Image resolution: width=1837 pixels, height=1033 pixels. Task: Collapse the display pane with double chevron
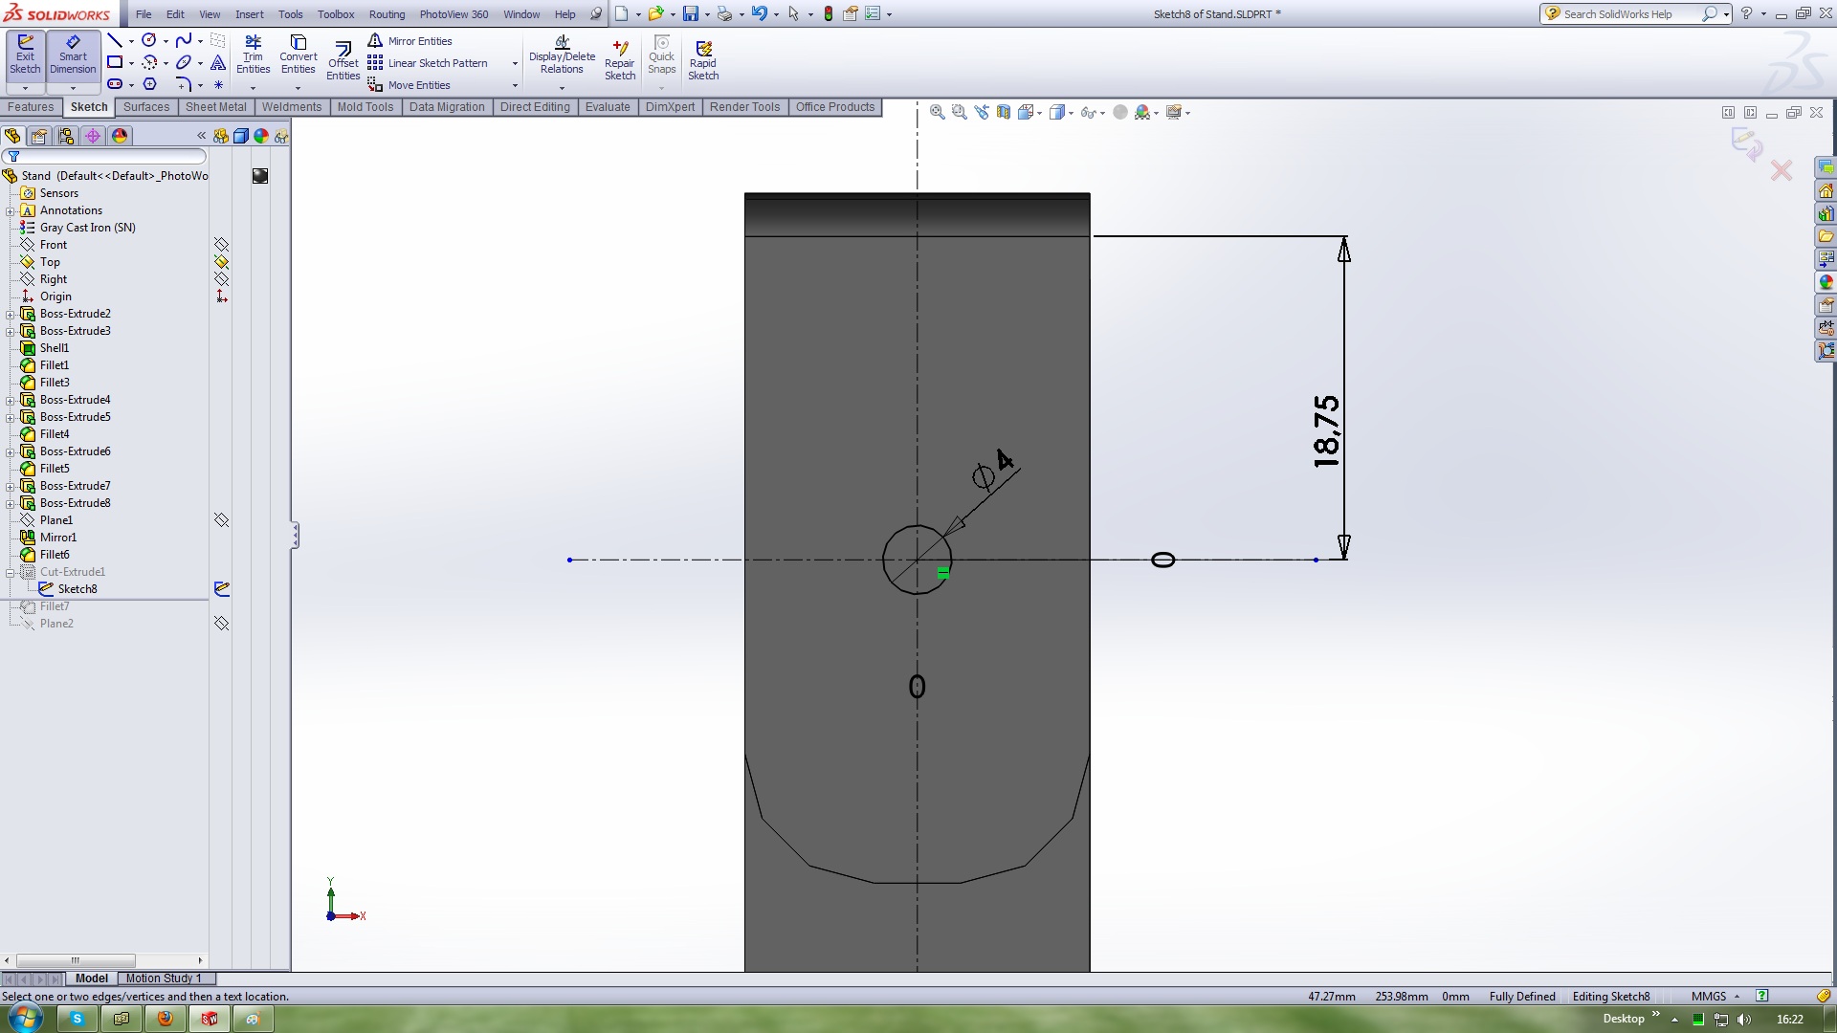(x=202, y=136)
